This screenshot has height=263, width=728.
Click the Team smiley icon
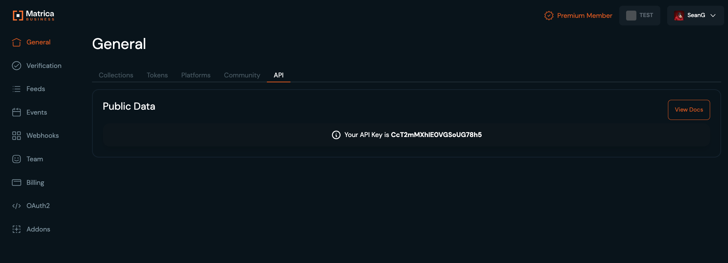16,159
